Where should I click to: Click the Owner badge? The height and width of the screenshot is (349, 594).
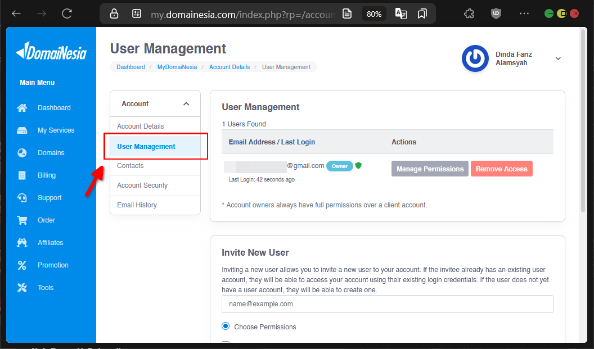click(x=339, y=166)
